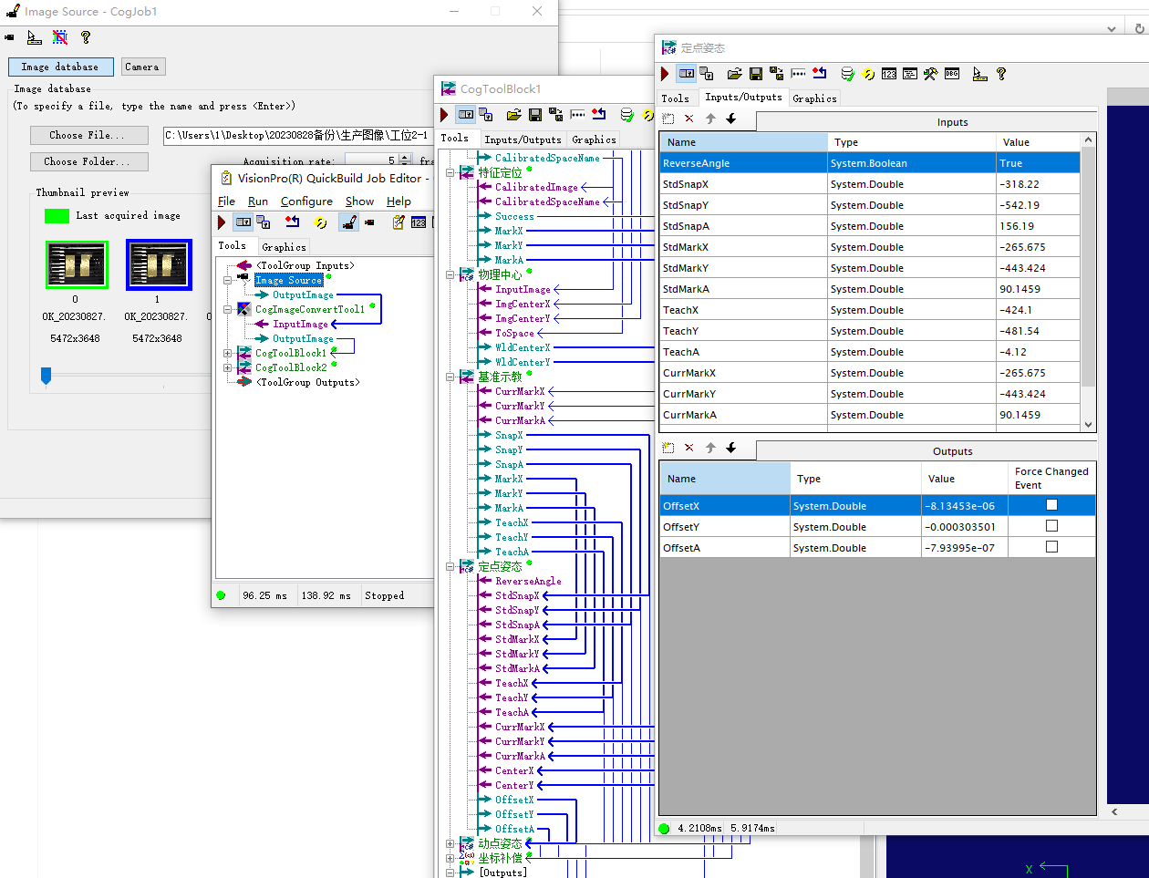Collapse CogImageConvertTool1 in Job Editor tree
This screenshot has width=1149, height=878.
pos(227,309)
